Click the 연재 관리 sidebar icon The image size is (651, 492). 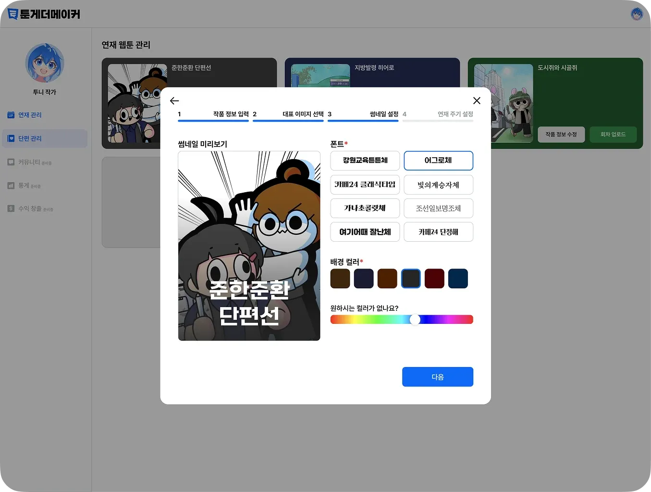[11, 115]
